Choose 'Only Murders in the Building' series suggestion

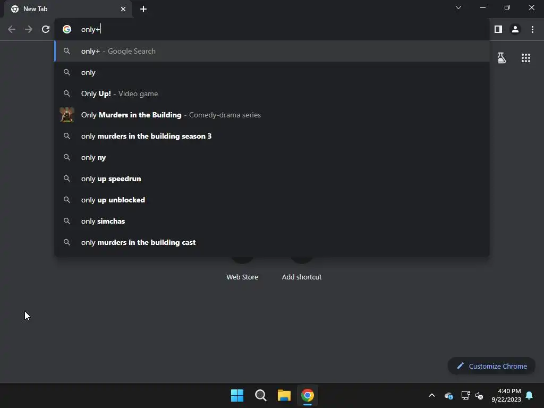click(x=272, y=115)
